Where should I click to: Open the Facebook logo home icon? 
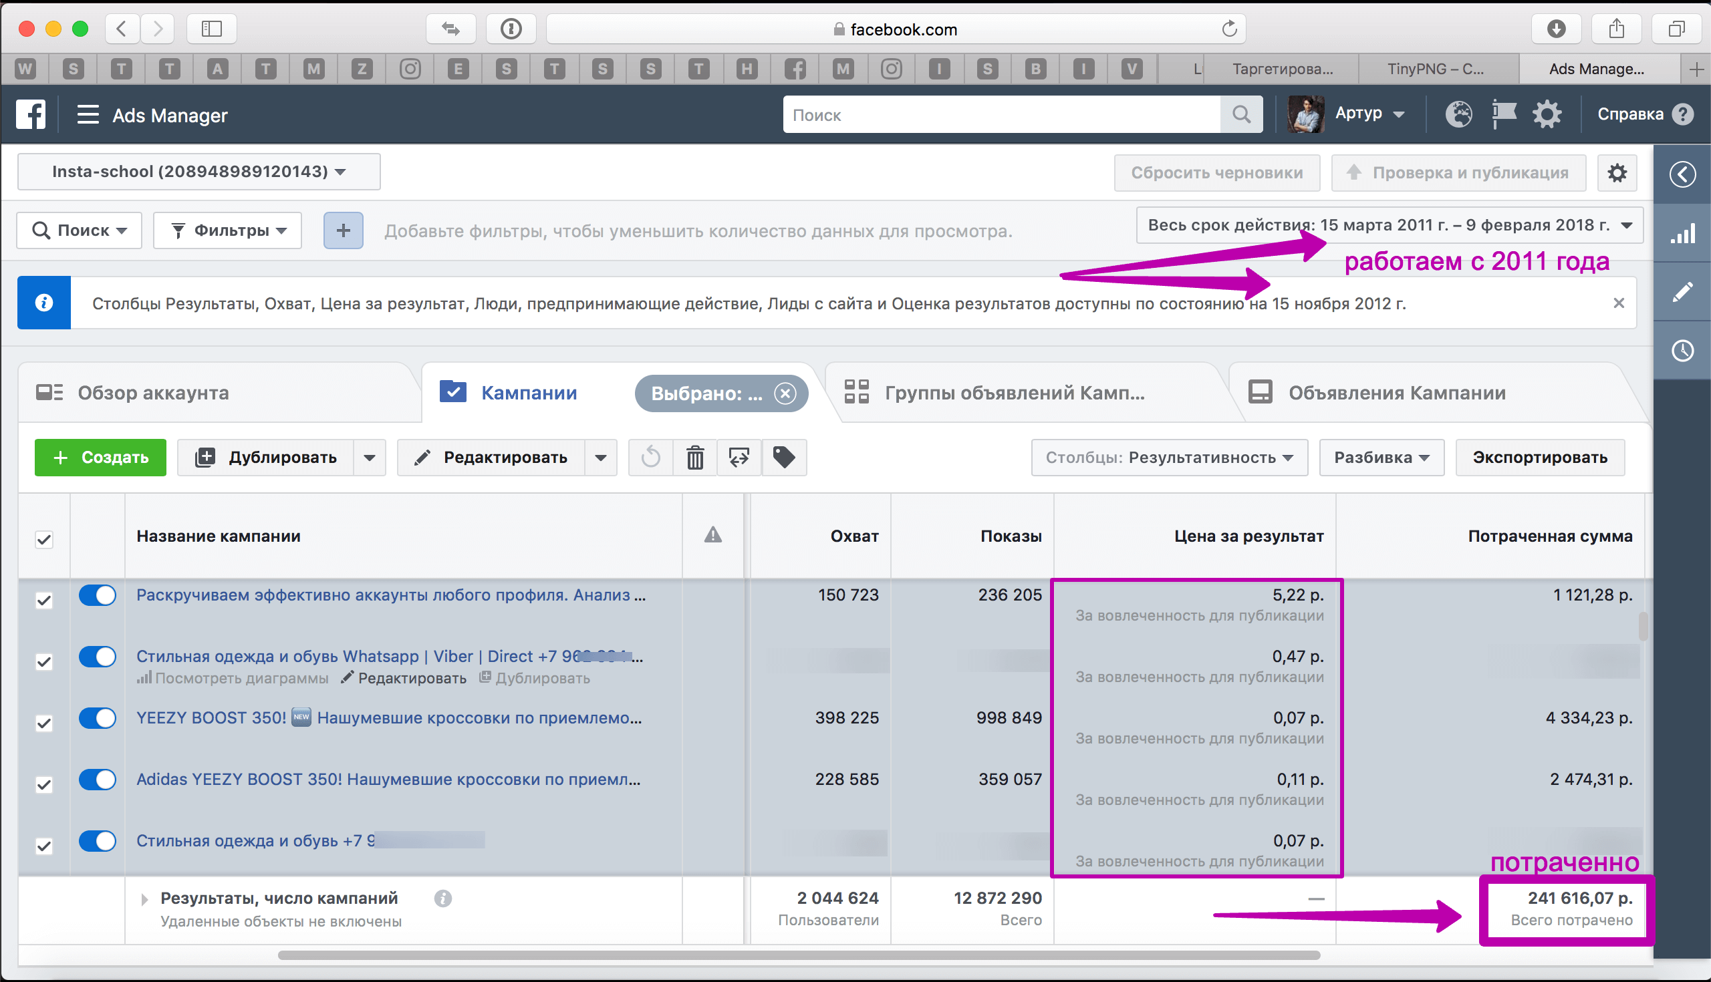point(31,115)
